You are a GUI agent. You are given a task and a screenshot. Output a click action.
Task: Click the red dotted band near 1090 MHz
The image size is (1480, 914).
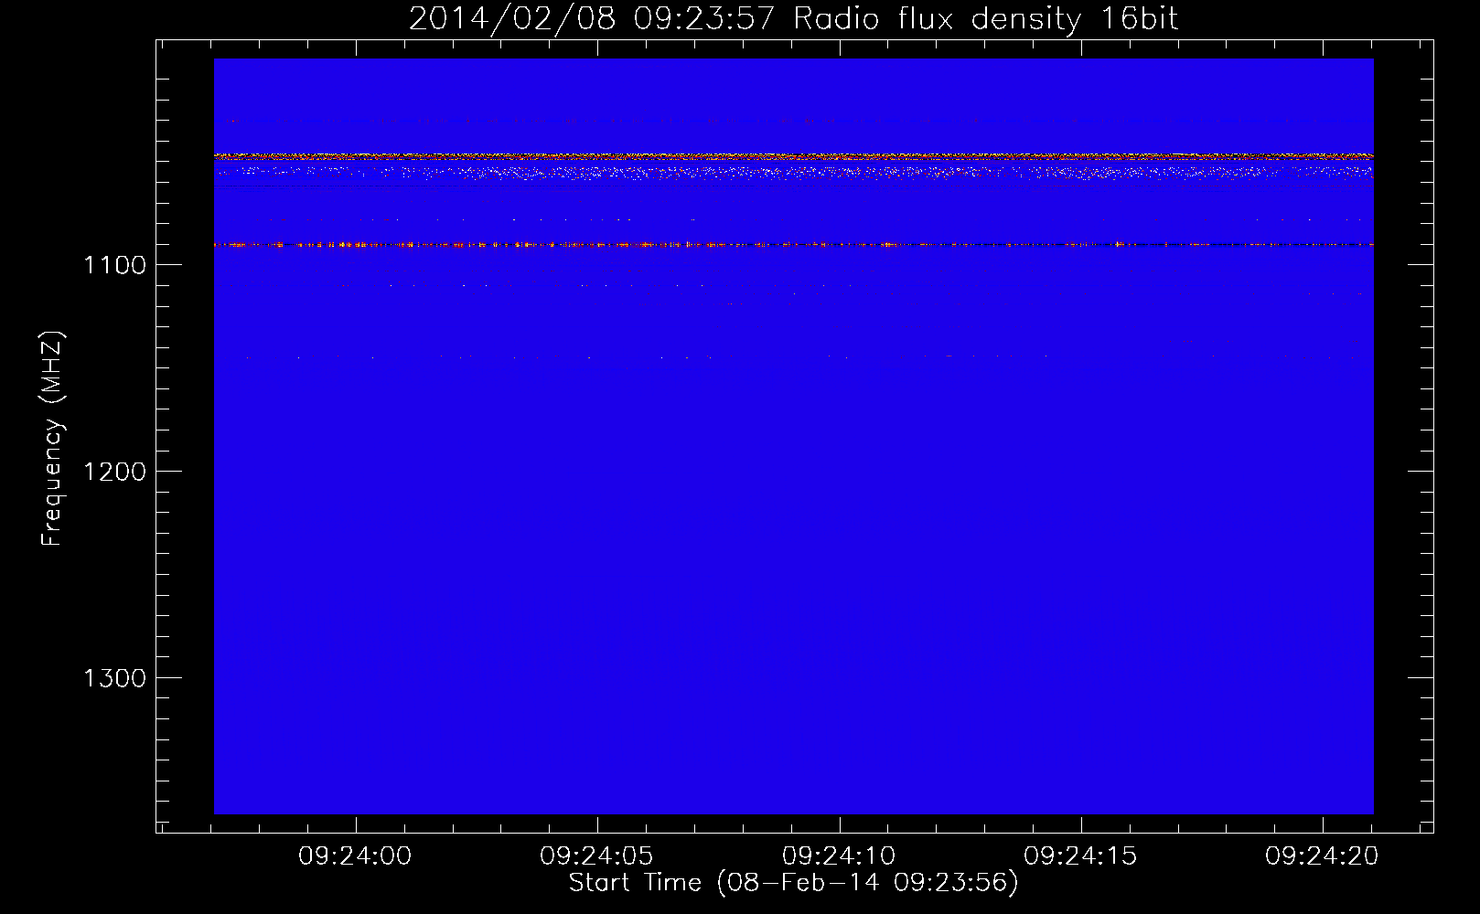793,245
